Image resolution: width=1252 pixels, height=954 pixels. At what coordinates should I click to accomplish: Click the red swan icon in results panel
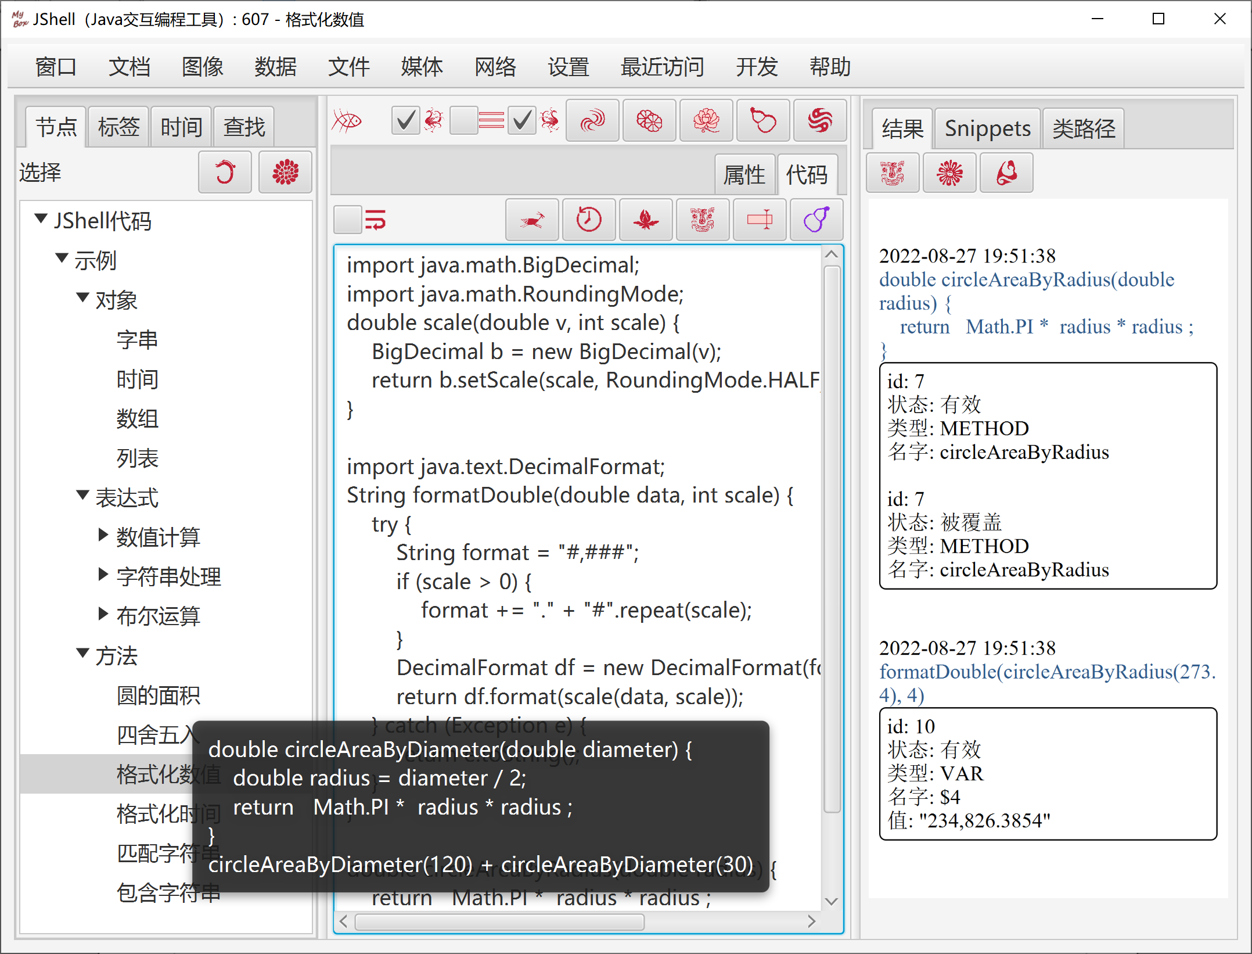[1006, 173]
